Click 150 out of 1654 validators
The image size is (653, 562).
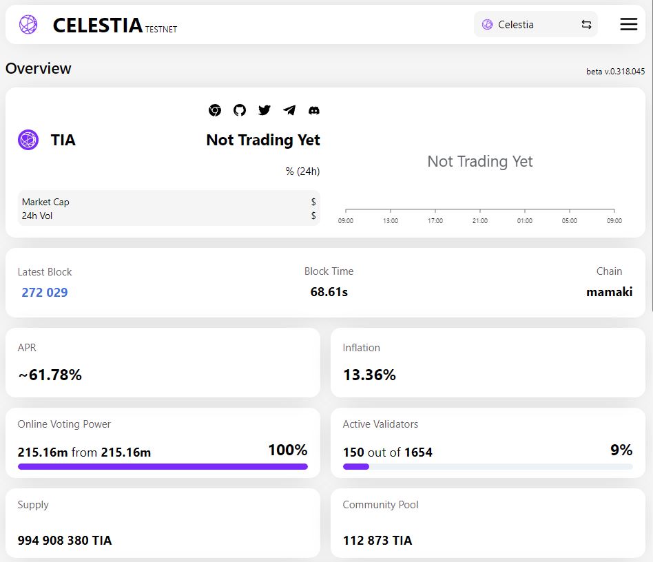388,452
